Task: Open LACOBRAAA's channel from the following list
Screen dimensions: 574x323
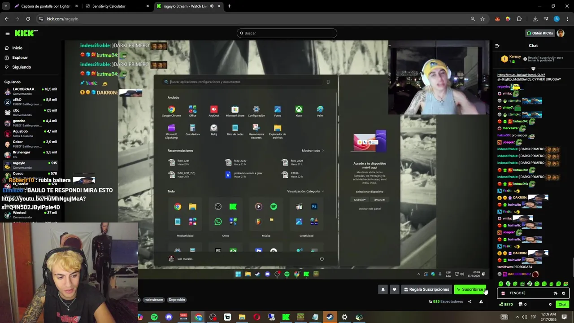Action: [30, 91]
